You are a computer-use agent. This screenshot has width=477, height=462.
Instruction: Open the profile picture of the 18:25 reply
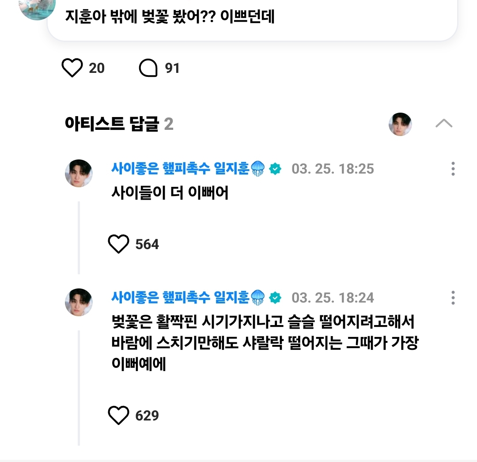[x=79, y=173]
